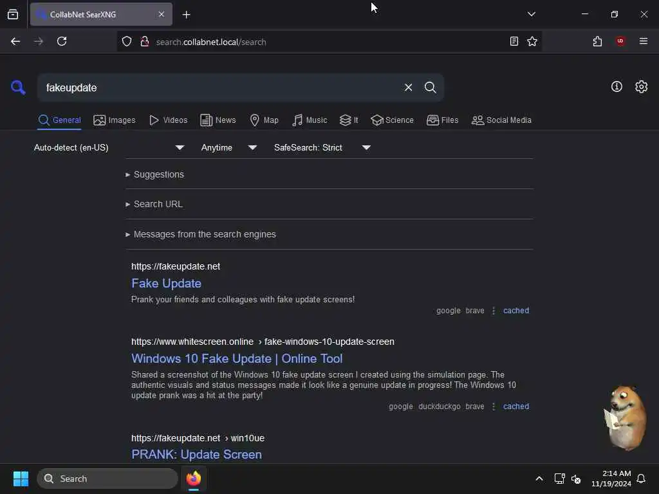The height and width of the screenshot is (494, 659).
Task: Click the whitescreen.online result URL
Action: point(263,342)
